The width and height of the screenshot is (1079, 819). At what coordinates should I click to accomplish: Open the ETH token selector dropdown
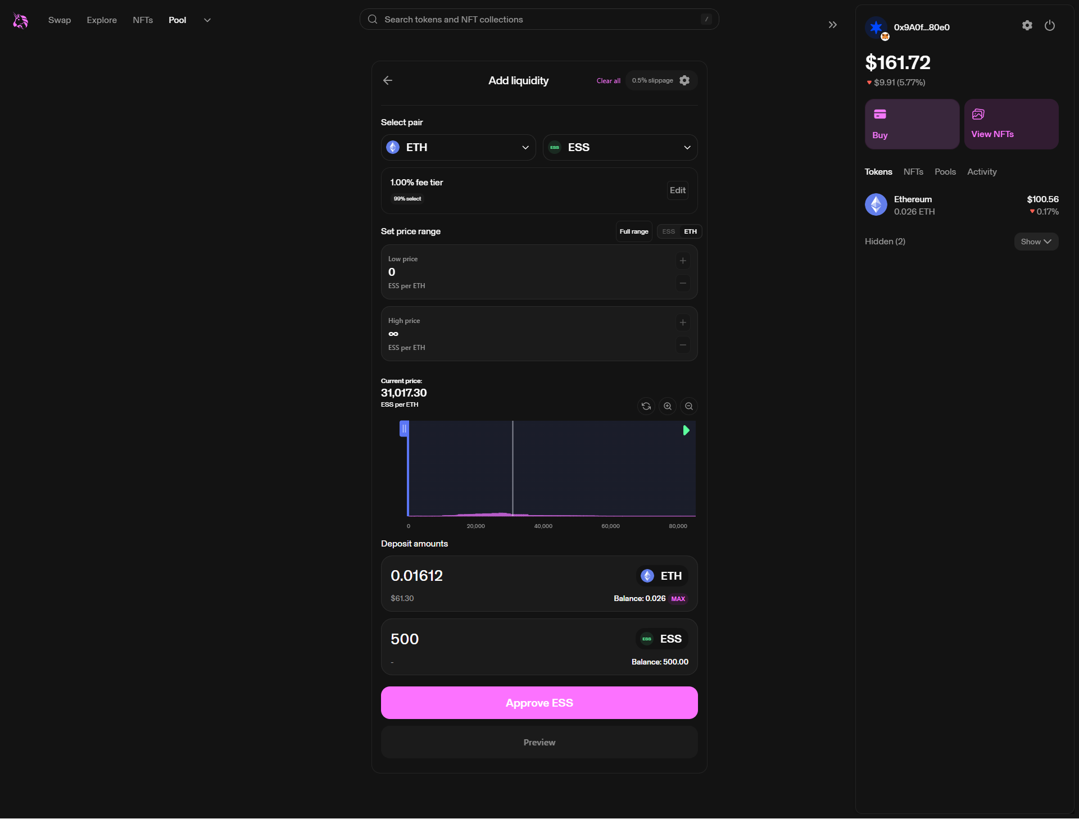tap(458, 147)
